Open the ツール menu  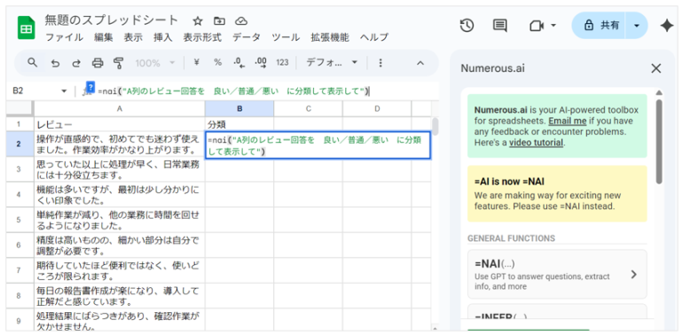point(286,37)
